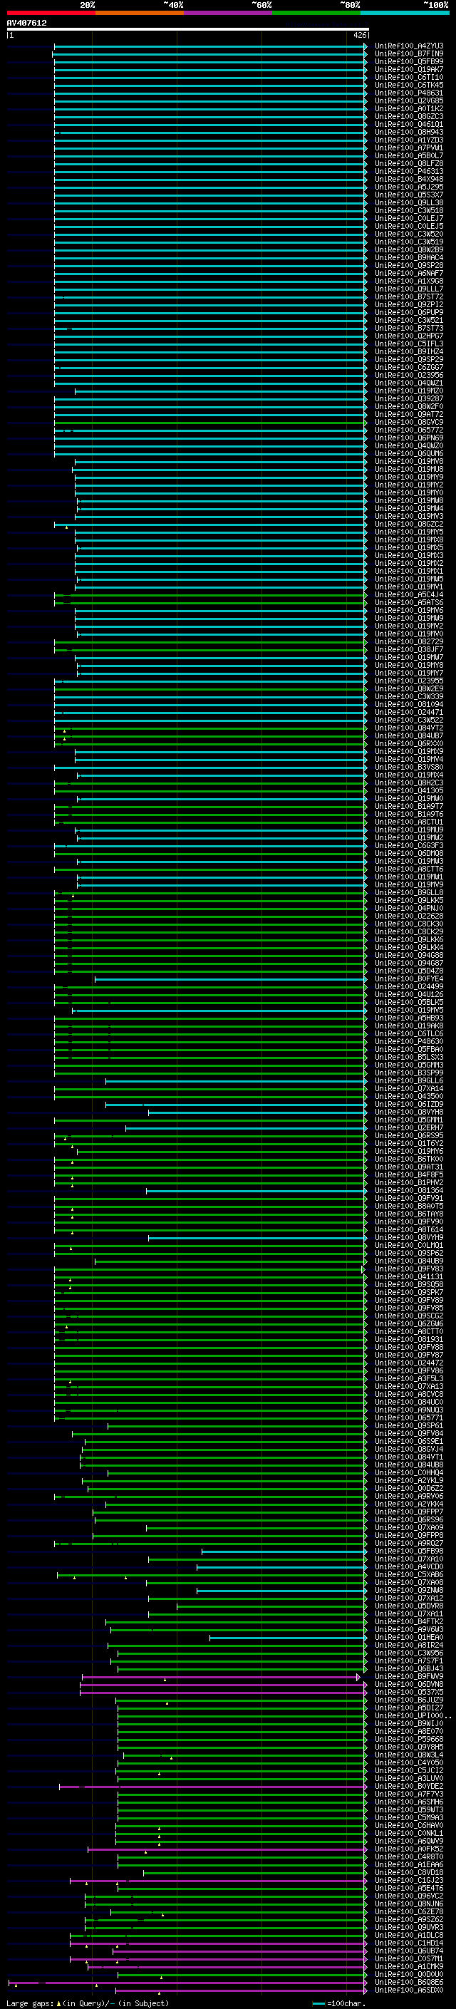Open hit UniRef100_Q461Q1
Screen dimensions: 456x2009
[409, 124]
